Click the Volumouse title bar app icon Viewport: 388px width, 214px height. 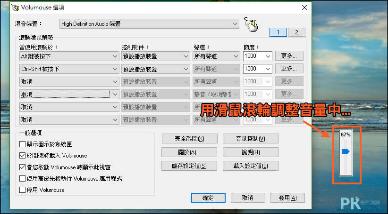(16, 8)
